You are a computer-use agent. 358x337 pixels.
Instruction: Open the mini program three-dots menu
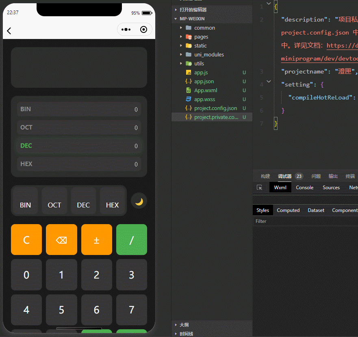pyautogui.click(x=126, y=29)
